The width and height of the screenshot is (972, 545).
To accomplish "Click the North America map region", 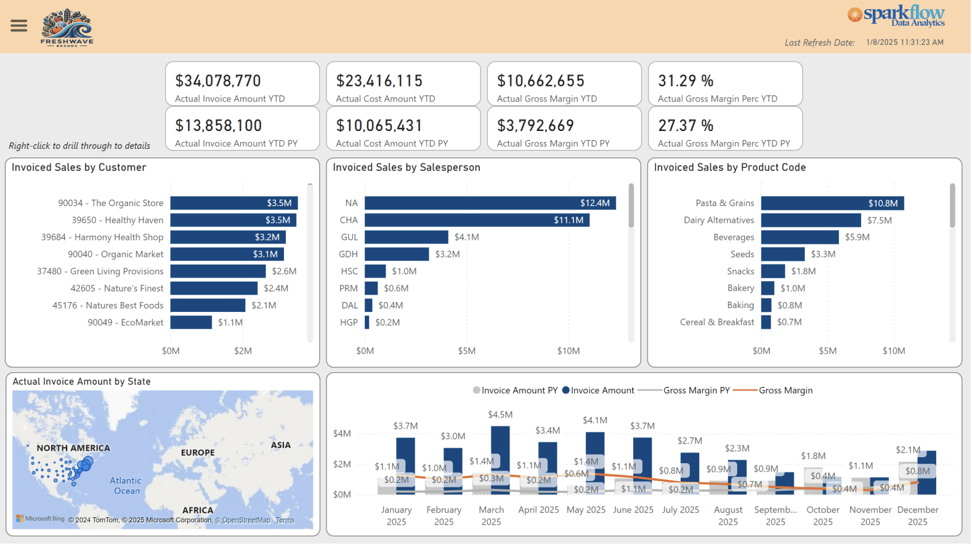I will [x=73, y=448].
